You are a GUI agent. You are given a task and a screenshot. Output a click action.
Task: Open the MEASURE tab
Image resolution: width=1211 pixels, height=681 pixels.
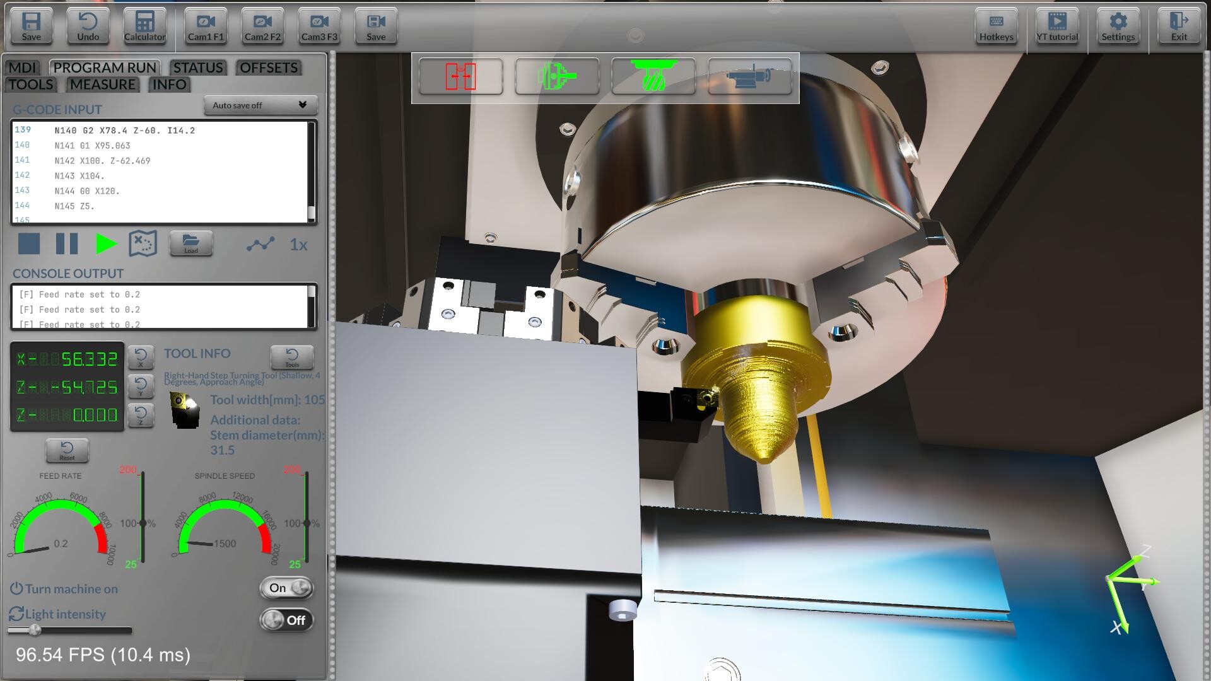(102, 84)
